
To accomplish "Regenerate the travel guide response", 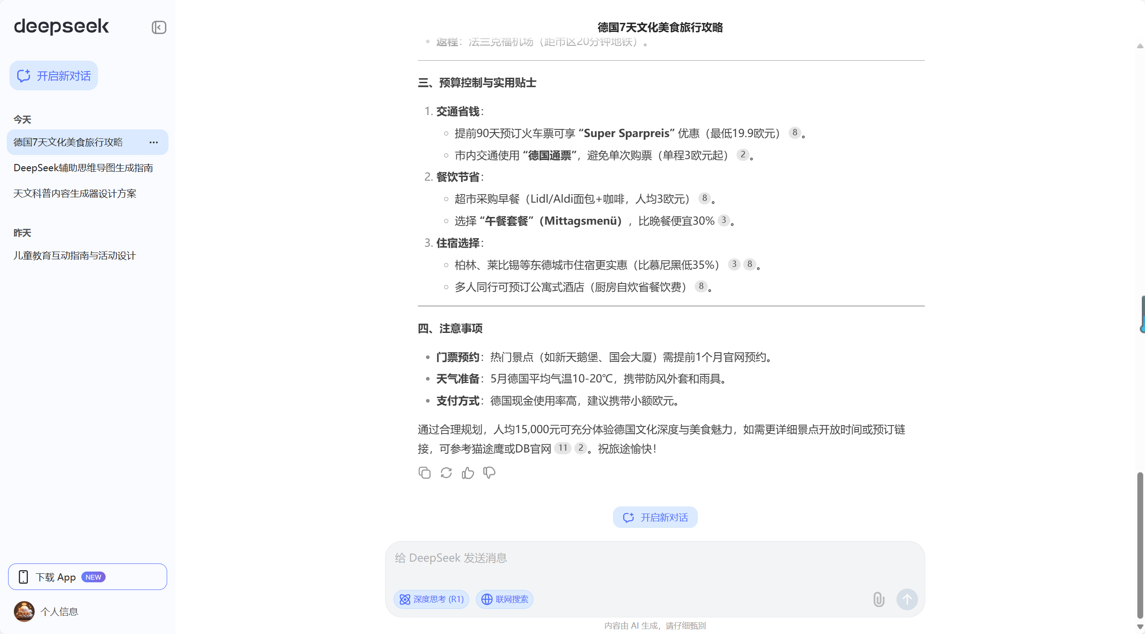I will [x=446, y=473].
